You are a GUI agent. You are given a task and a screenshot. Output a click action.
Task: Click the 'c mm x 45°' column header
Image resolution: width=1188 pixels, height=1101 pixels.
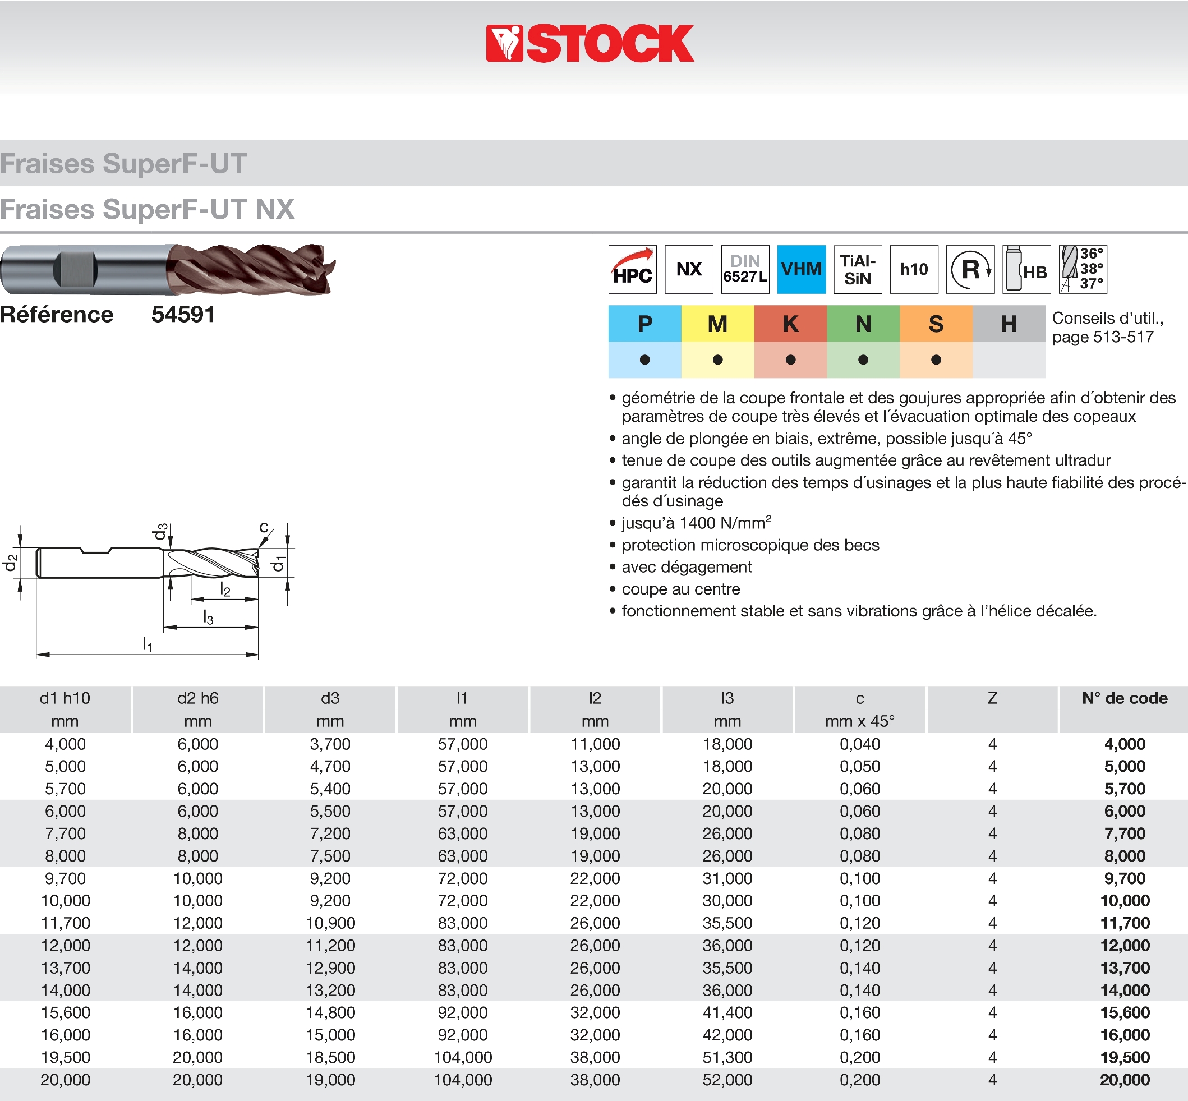point(860,709)
